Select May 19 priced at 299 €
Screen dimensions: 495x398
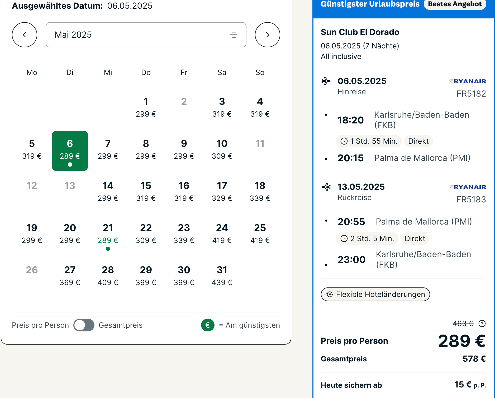click(32, 234)
